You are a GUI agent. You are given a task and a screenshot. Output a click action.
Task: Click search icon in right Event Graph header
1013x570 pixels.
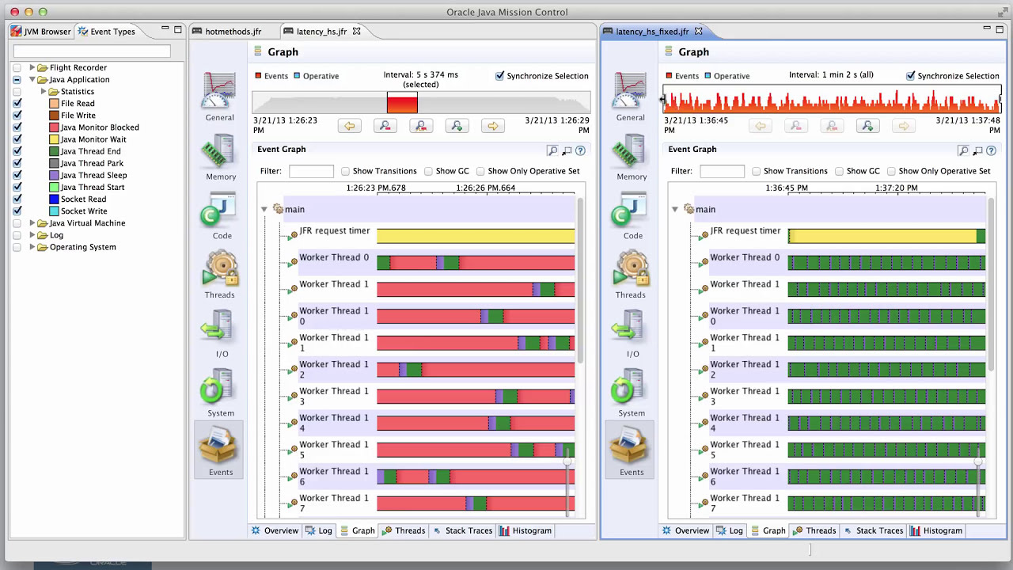(963, 150)
